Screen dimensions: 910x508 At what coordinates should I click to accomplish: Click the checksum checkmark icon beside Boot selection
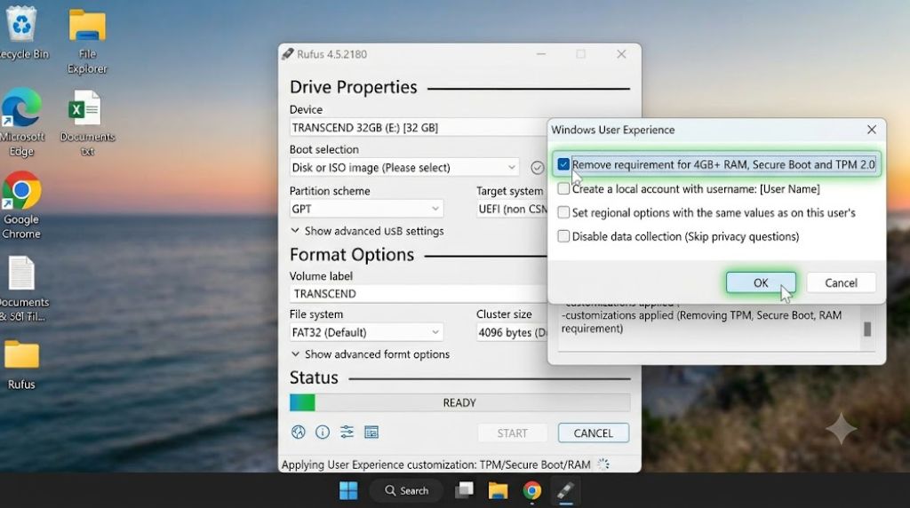coord(538,168)
